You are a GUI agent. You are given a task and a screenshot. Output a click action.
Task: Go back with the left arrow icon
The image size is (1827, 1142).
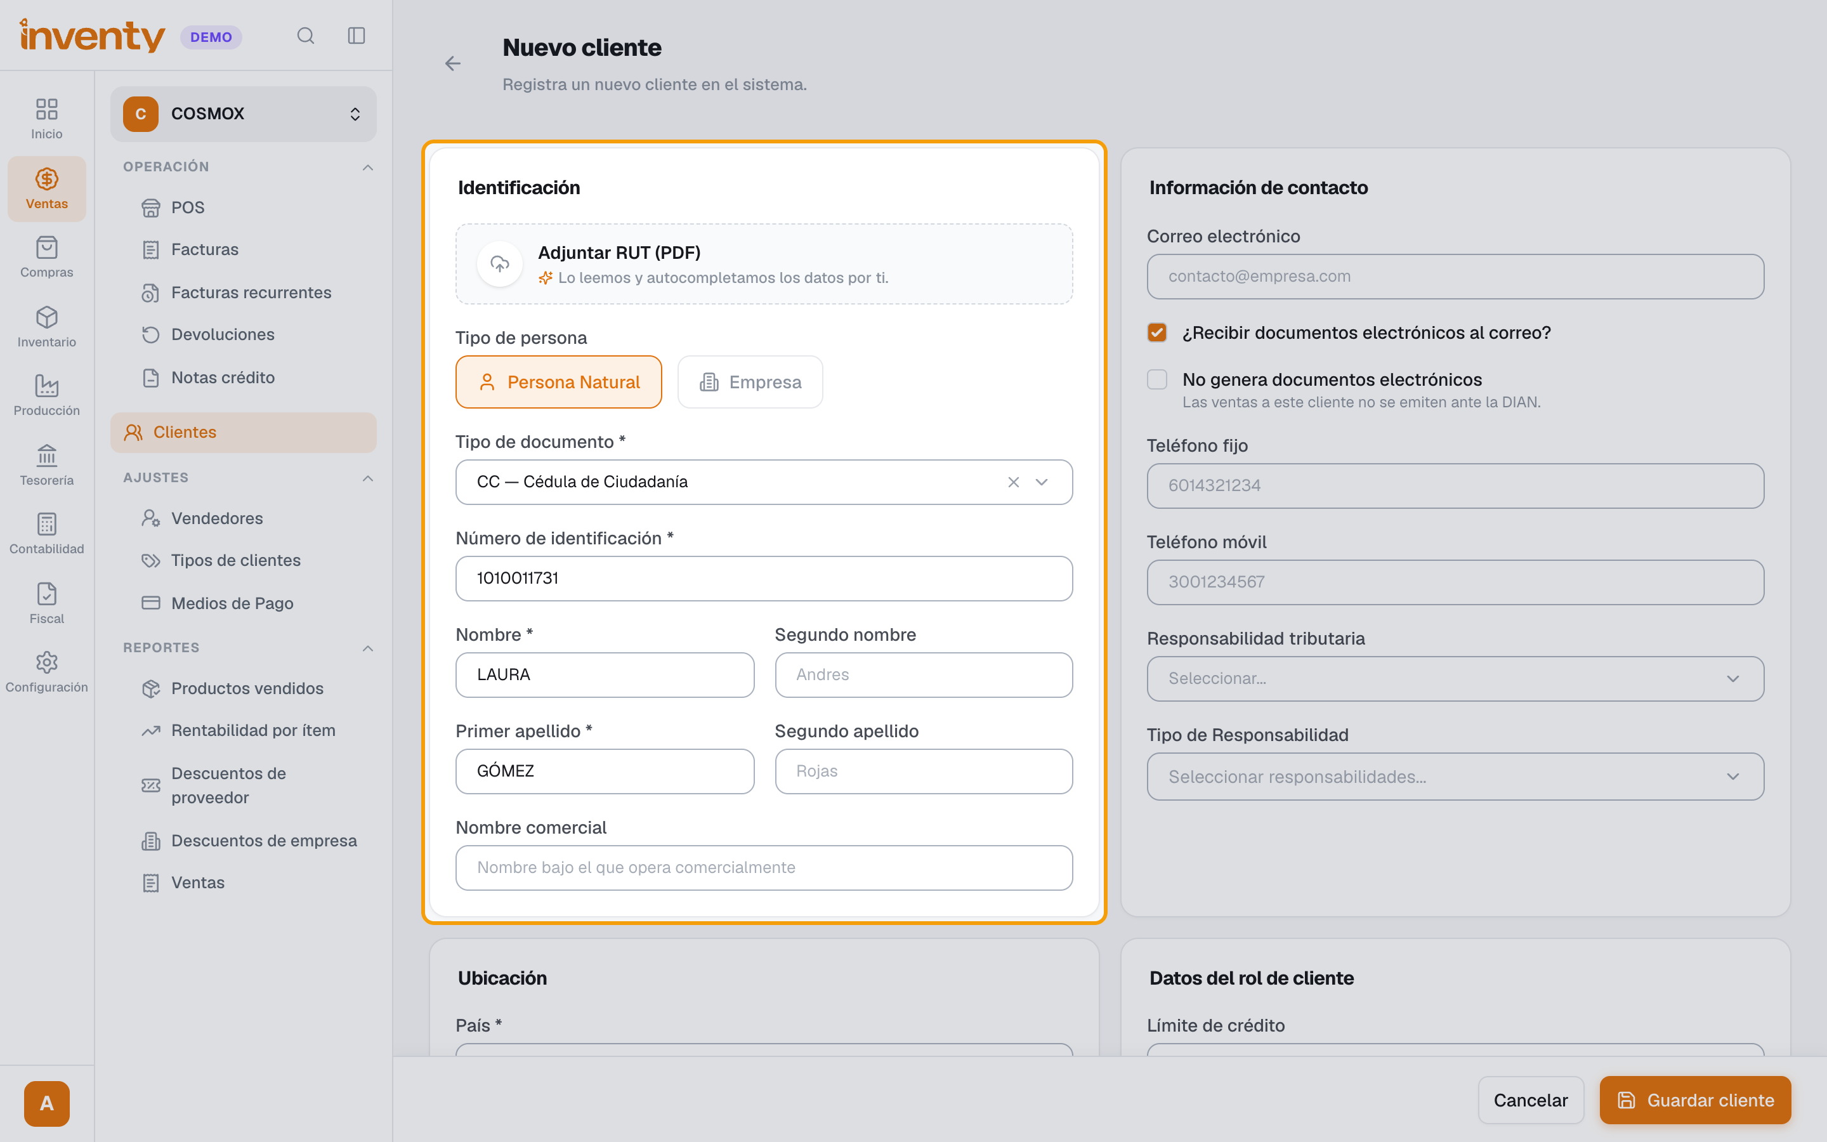click(452, 63)
